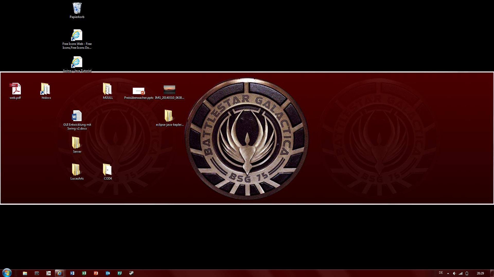
Task: Select the Preisüberwacher.pptx file
Action: click(x=139, y=93)
